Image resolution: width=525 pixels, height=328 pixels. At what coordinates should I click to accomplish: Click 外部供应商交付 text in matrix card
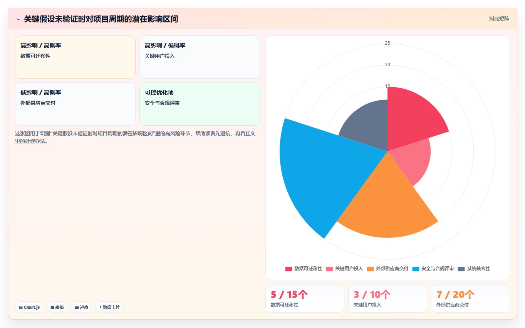click(38, 103)
